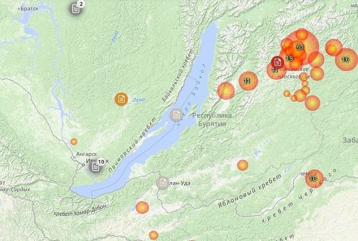Select the gray document marker on Lake Baikal
Image resolution: width=358 pixels, height=241 pixels.
(176, 115)
